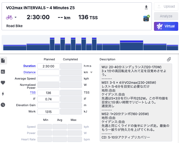Open the heart rate sidebar tab
Screen dimensions: 179x143
3,83
